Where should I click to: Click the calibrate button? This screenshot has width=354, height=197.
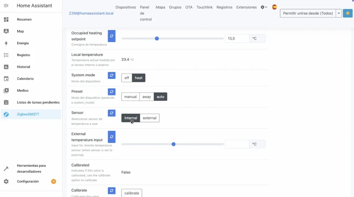coord(132,193)
